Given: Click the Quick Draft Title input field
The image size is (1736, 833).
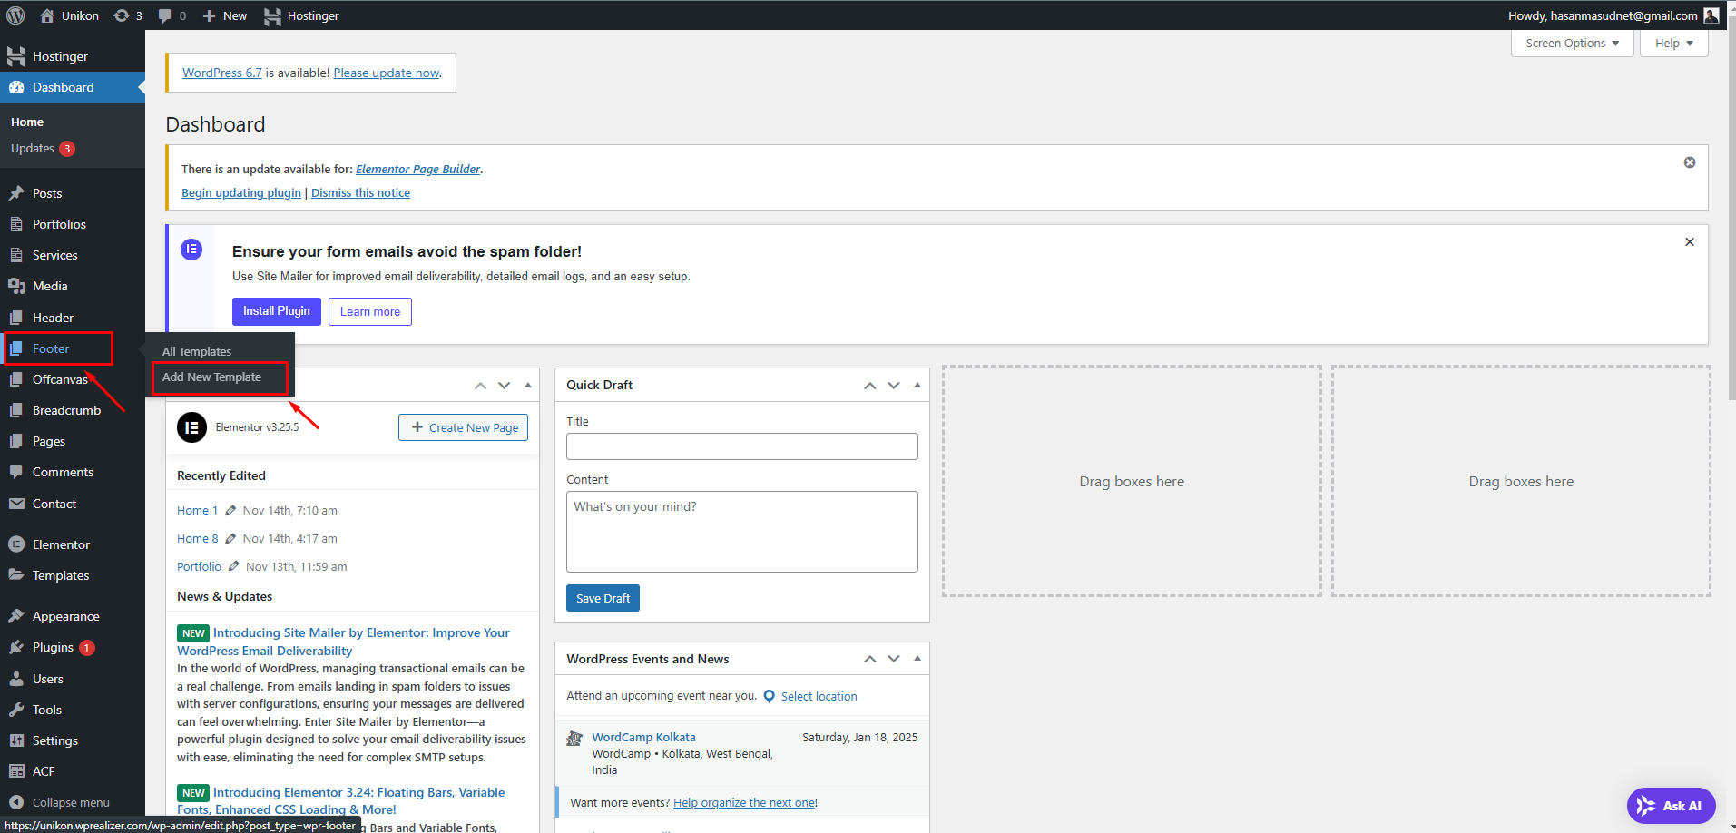Looking at the screenshot, I should 741,446.
